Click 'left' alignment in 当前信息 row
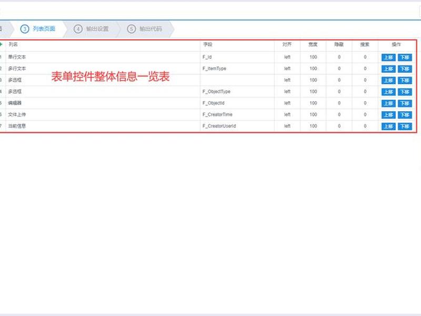The image size is (421, 316). (287, 126)
